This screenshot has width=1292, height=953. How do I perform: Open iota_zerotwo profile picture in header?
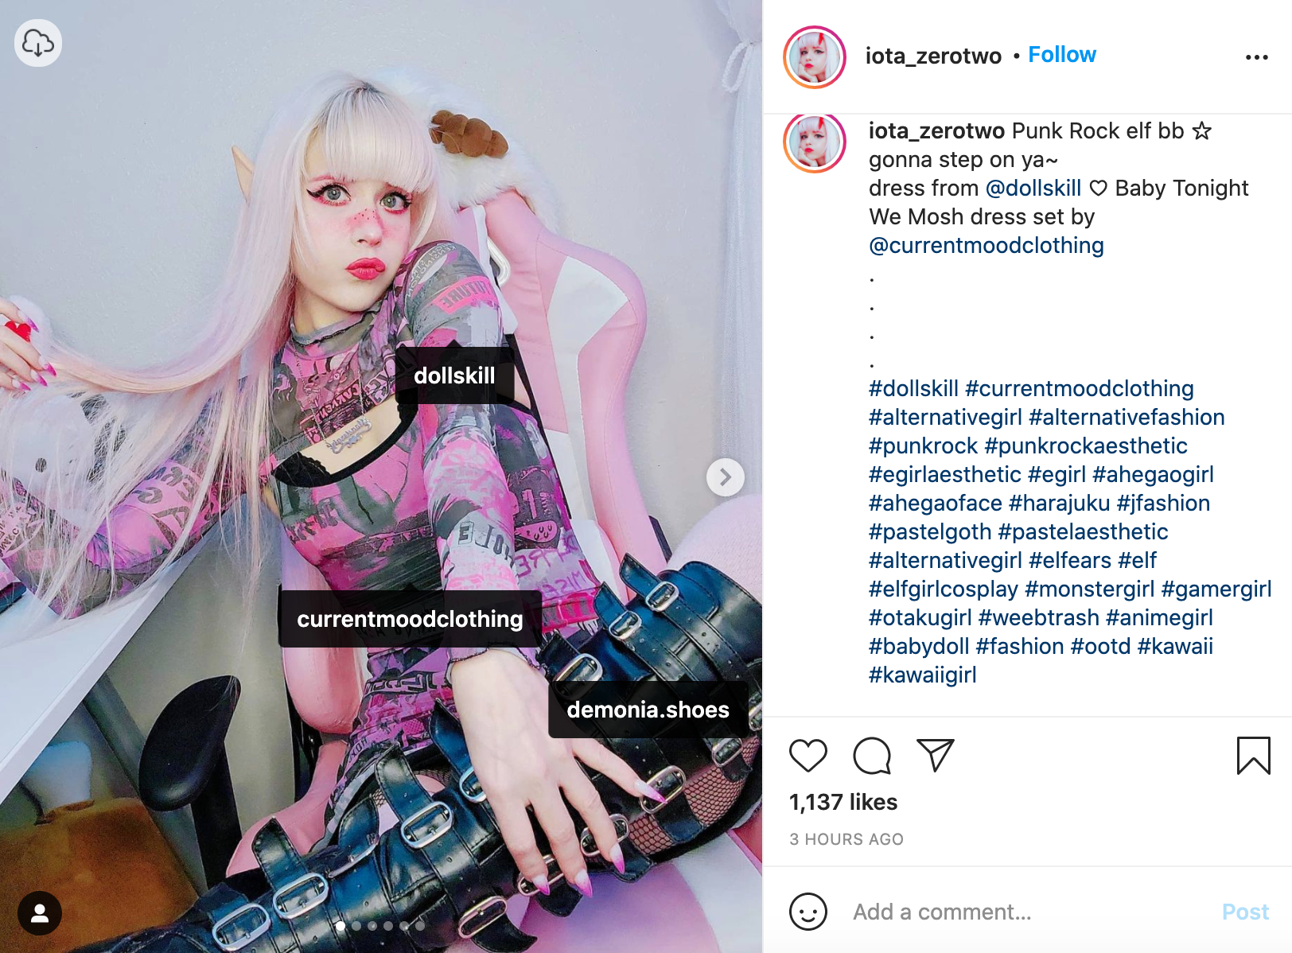pos(814,56)
